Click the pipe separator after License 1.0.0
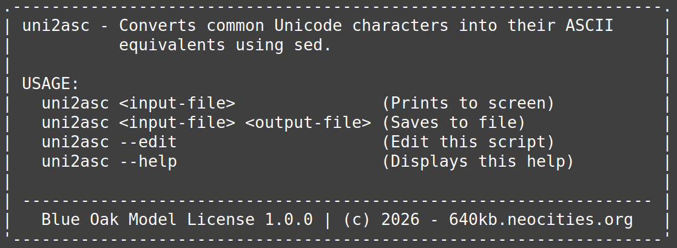Viewport: 677px width, 248px height. [x=328, y=219]
